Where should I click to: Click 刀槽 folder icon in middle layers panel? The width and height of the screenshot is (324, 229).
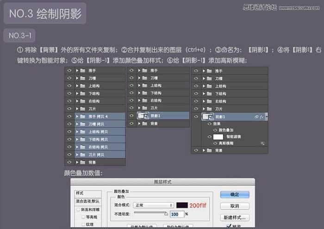coord(144,78)
